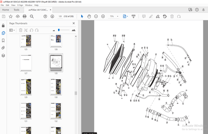Open the Window menu
Image resolution: width=208 pixels, height=134 pixels.
pos(29,5)
